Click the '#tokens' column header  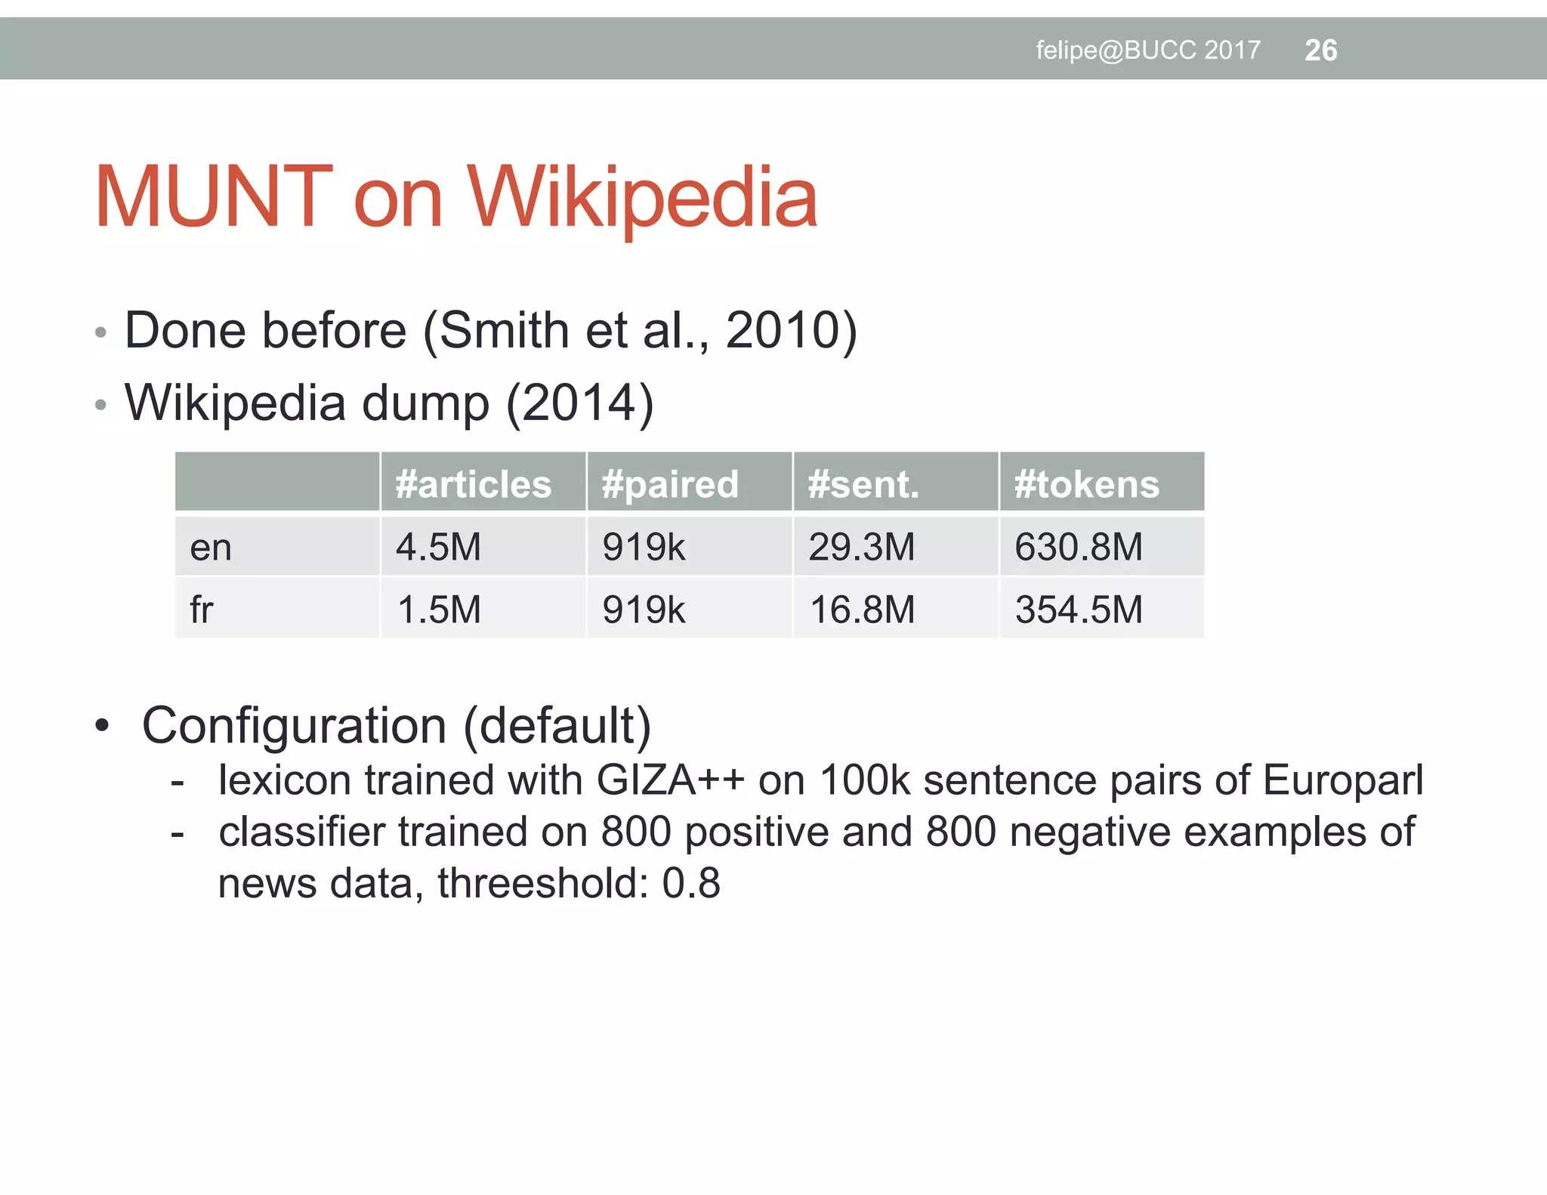click(1102, 482)
